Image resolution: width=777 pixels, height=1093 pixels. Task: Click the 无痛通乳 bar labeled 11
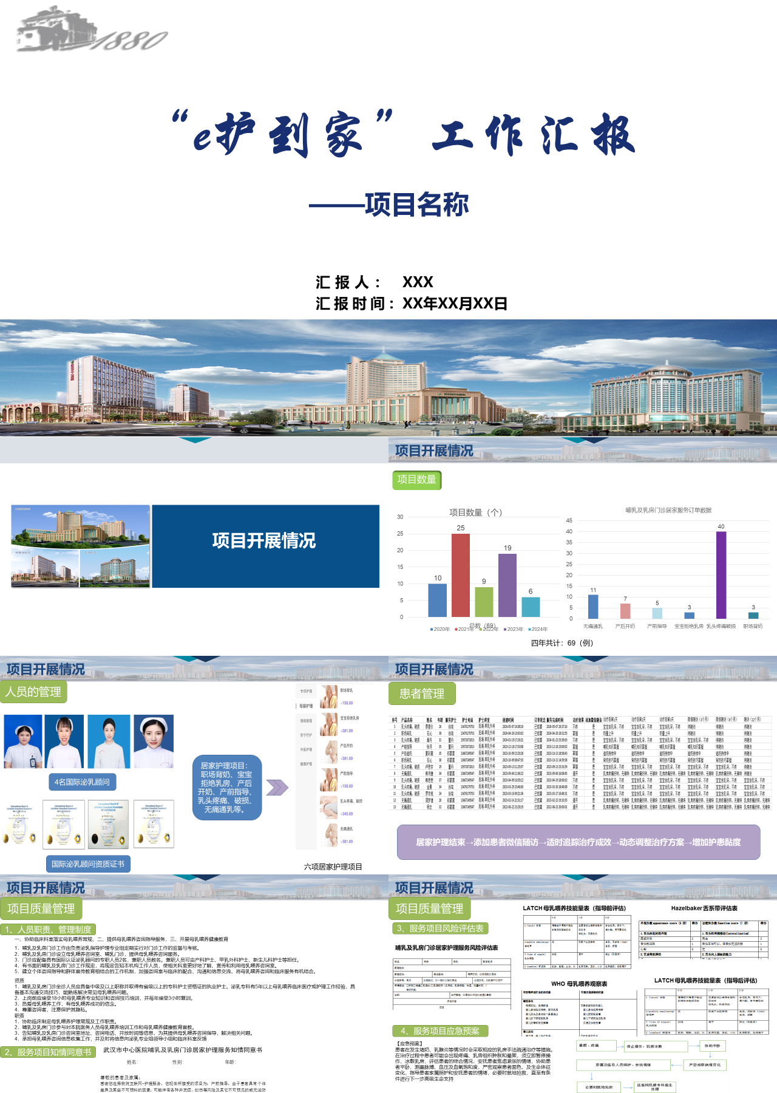593,607
